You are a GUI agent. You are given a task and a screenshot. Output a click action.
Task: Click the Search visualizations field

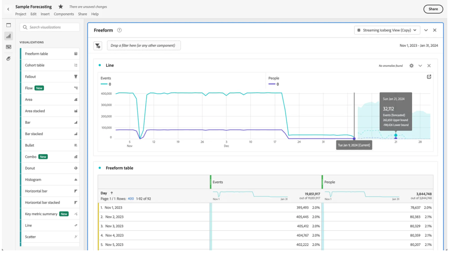[x=49, y=27]
